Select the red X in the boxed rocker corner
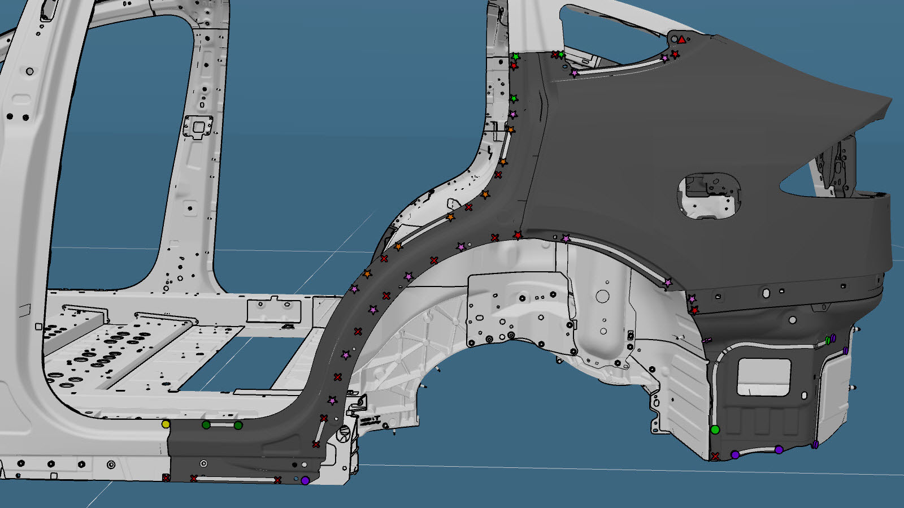This screenshot has width=904, height=508. tap(166, 478)
